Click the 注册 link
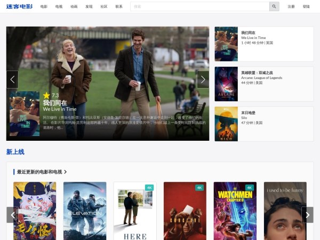 (291, 6)
